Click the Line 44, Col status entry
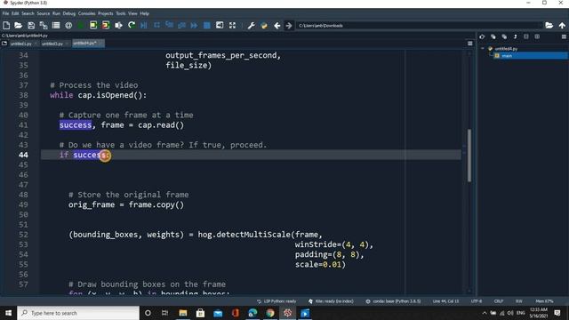 coord(445,301)
